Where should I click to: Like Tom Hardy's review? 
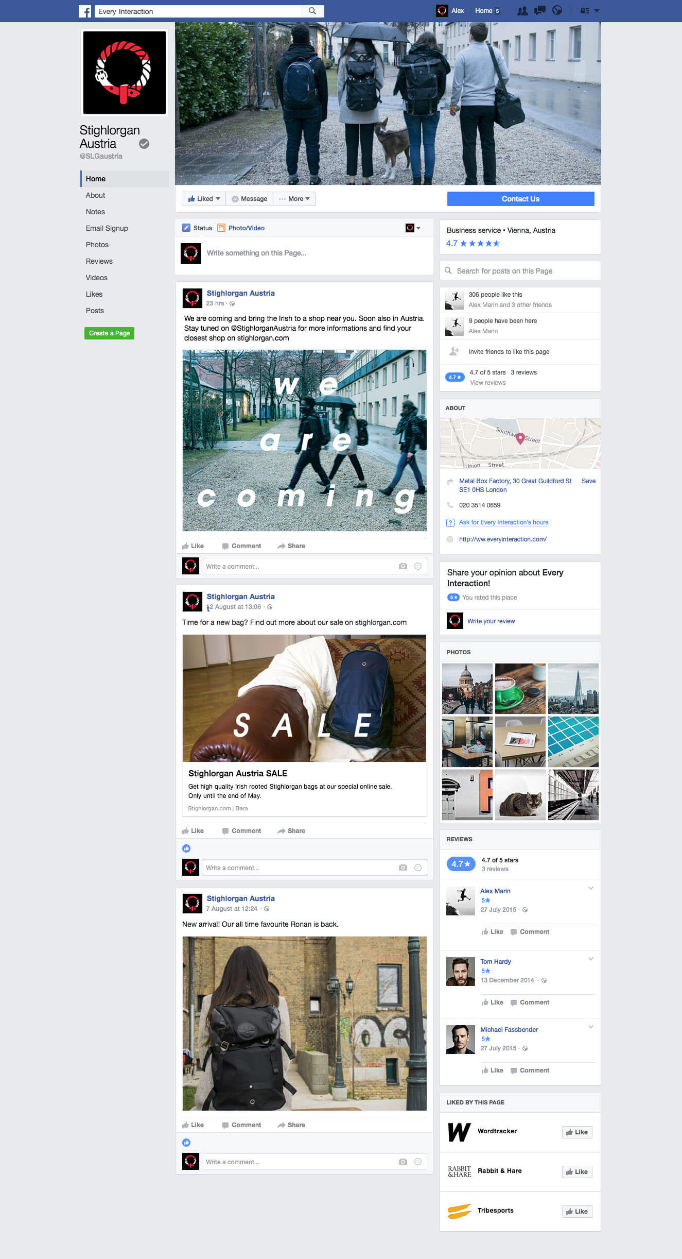493,1002
